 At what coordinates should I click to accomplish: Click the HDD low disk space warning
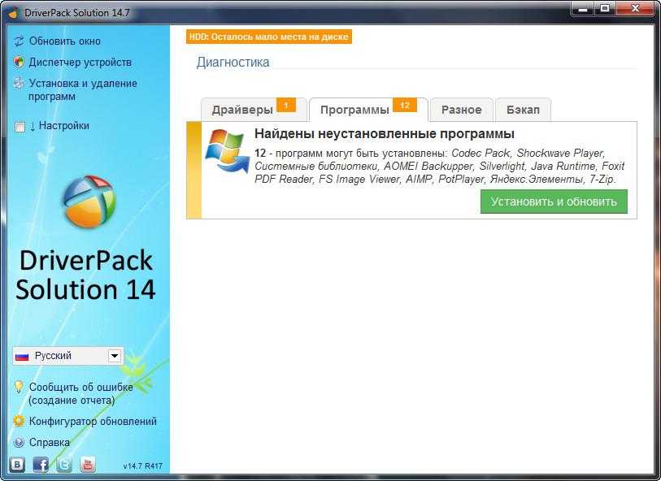269,37
